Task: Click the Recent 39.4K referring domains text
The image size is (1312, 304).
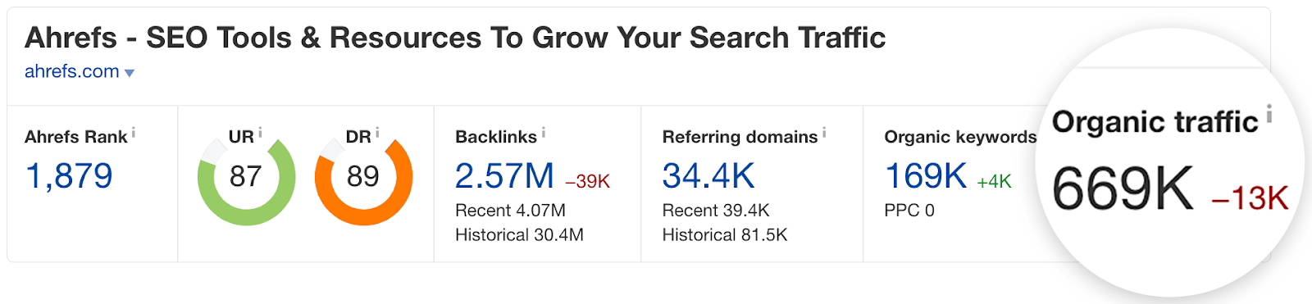Action: [x=716, y=211]
